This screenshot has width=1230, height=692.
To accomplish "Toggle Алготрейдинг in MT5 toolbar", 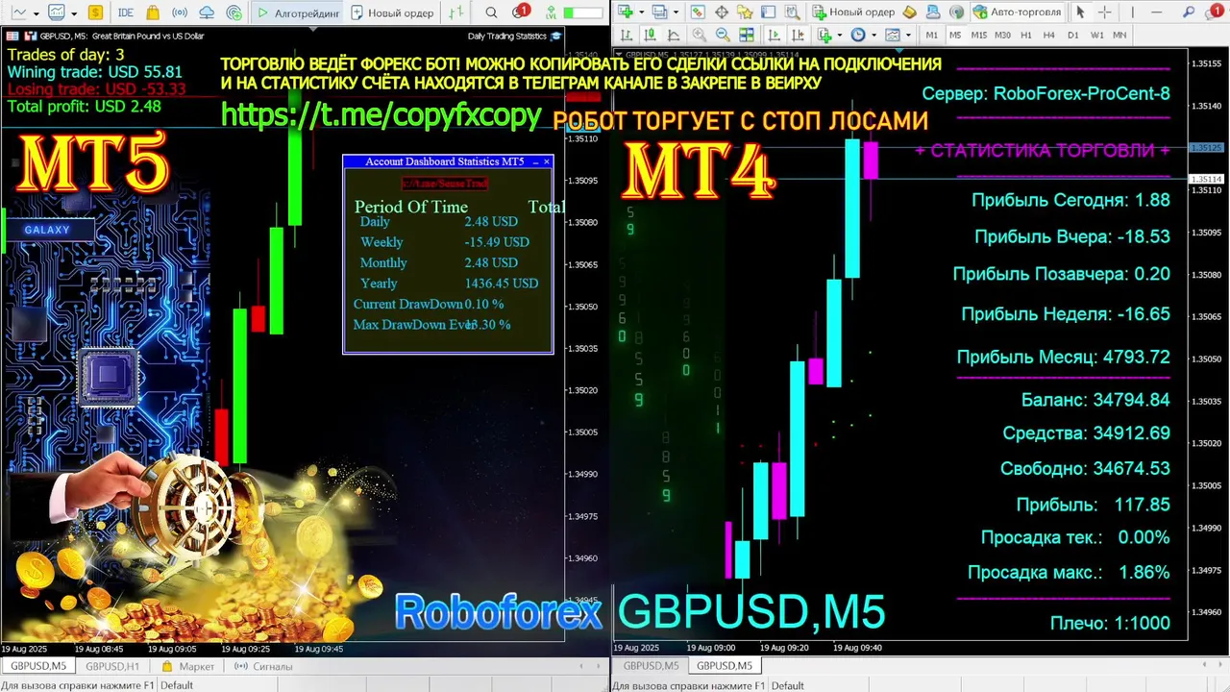I will click(x=298, y=12).
